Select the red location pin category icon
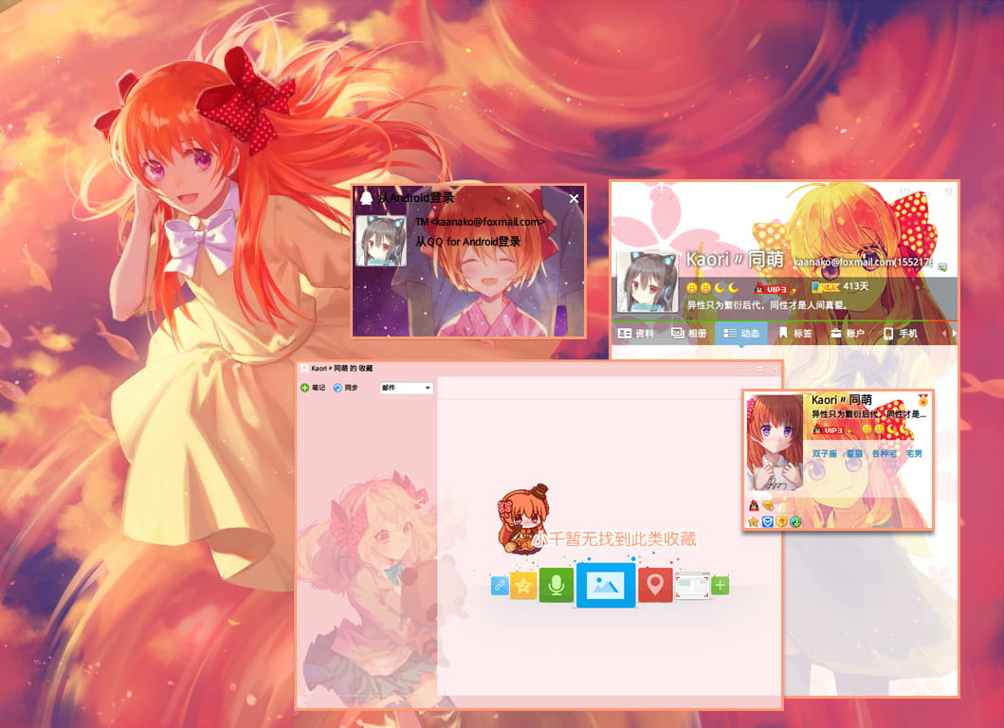 click(655, 585)
